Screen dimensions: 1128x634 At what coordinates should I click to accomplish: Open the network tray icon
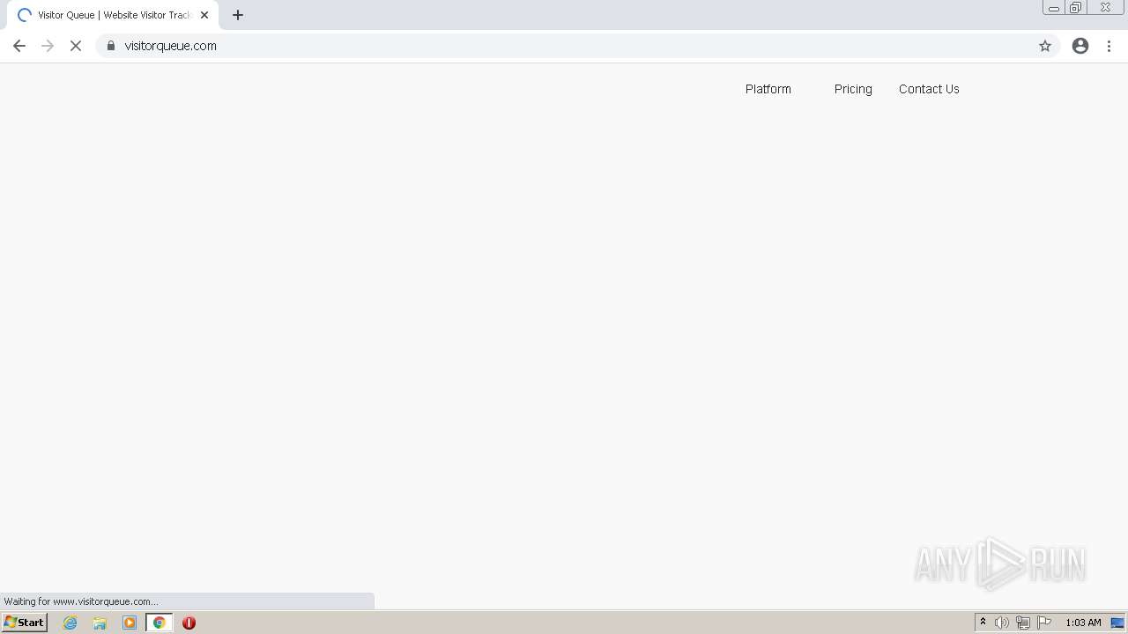(x=1023, y=623)
